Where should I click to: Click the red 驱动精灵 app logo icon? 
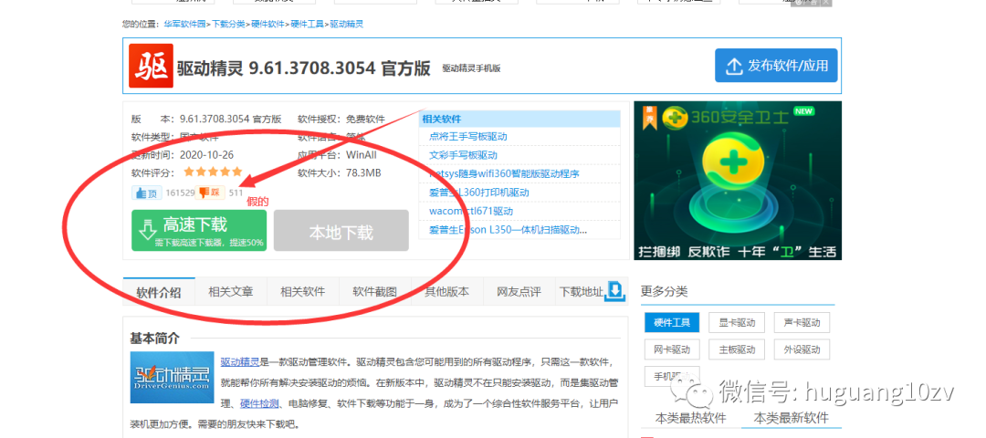click(151, 66)
